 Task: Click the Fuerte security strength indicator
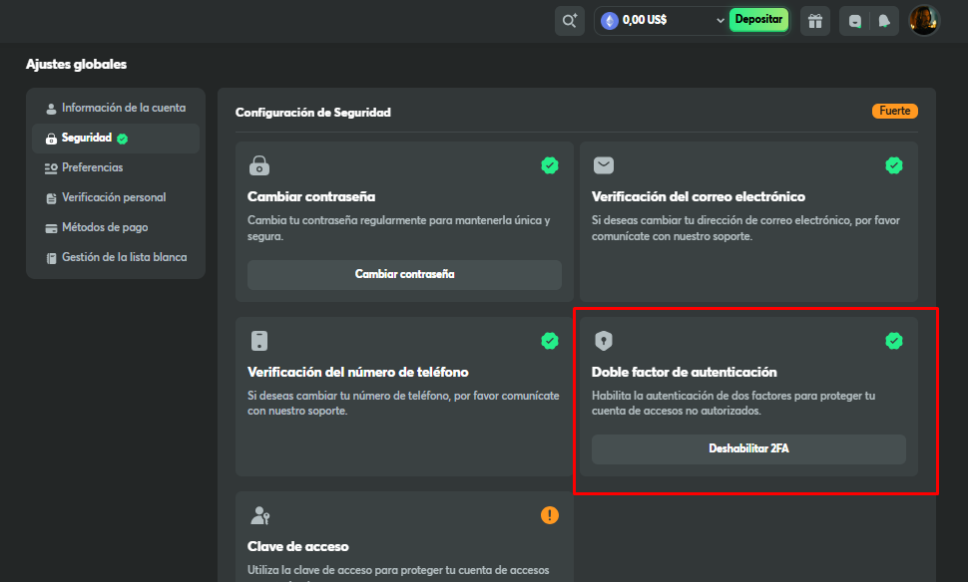894,111
